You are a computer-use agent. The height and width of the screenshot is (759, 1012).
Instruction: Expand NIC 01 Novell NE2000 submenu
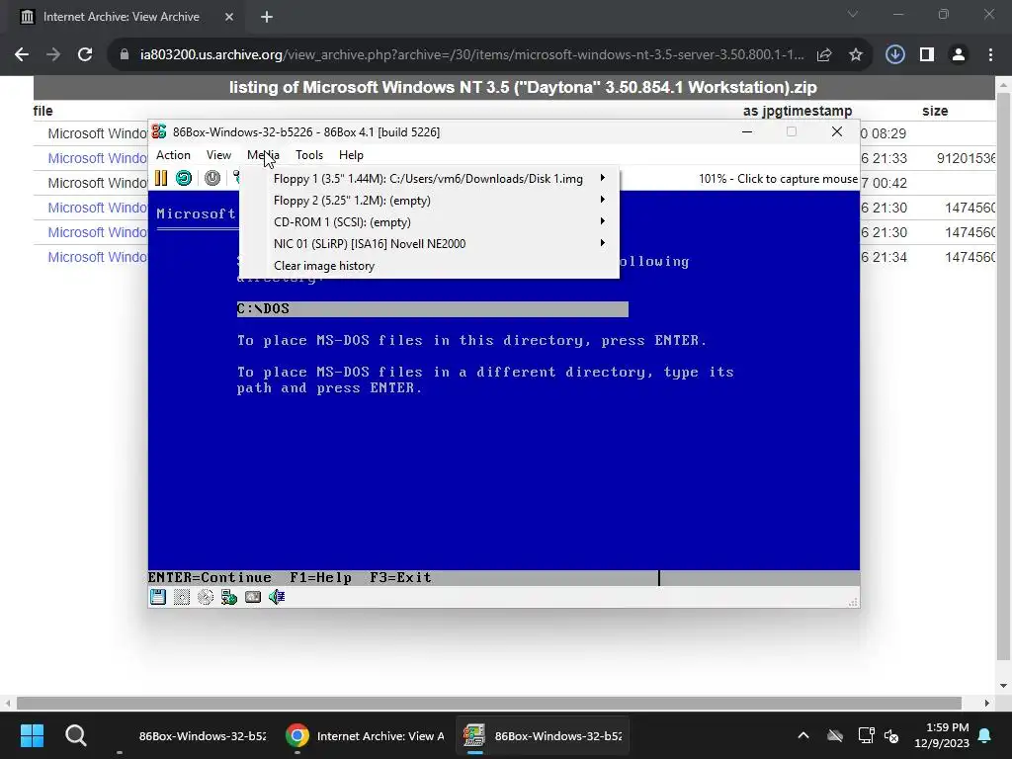tap(429, 244)
